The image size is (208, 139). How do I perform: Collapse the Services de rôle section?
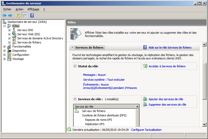[x=75, y=99]
